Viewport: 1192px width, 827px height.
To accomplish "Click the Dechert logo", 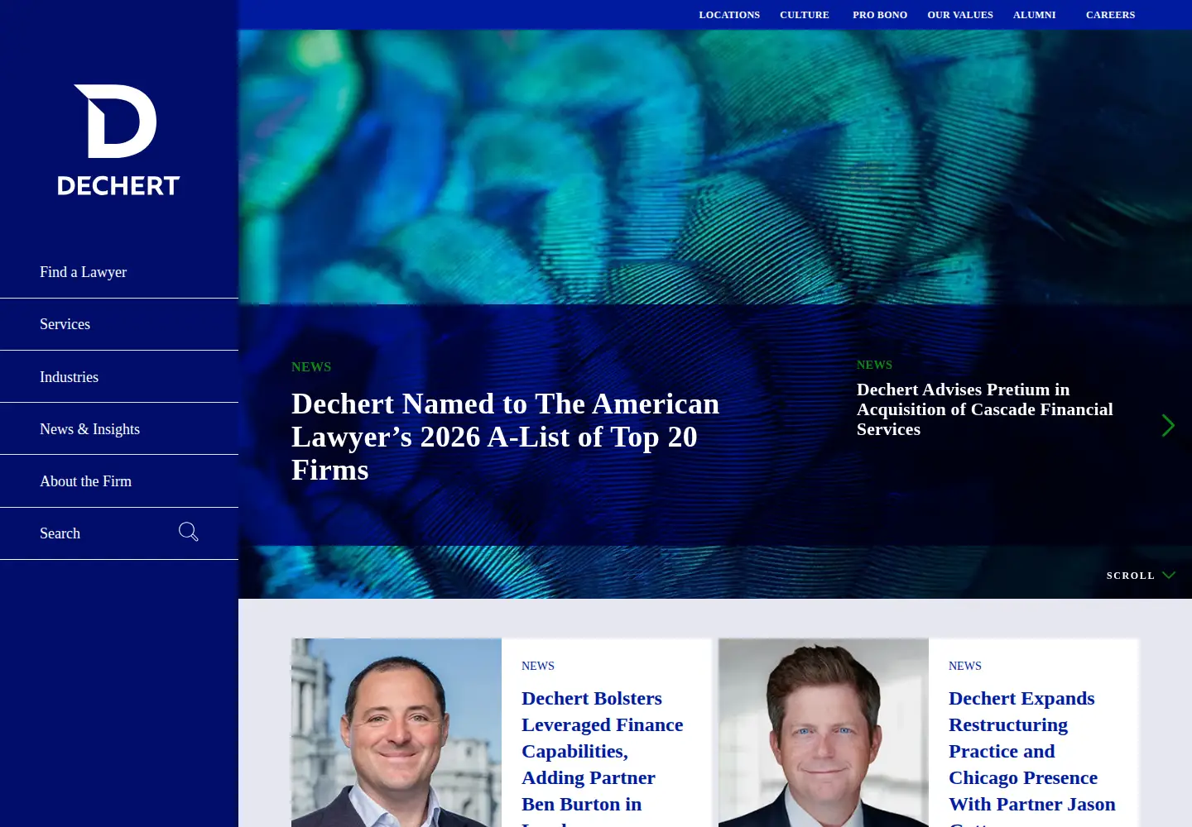I will tap(118, 140).
